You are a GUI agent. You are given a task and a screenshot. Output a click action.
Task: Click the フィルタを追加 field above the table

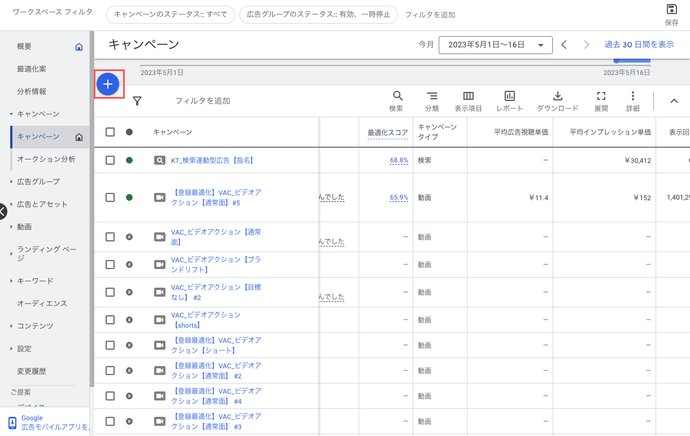(203, 101)
